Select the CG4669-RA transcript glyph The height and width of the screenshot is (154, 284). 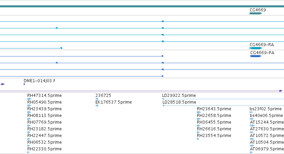[x=256, y=48]
